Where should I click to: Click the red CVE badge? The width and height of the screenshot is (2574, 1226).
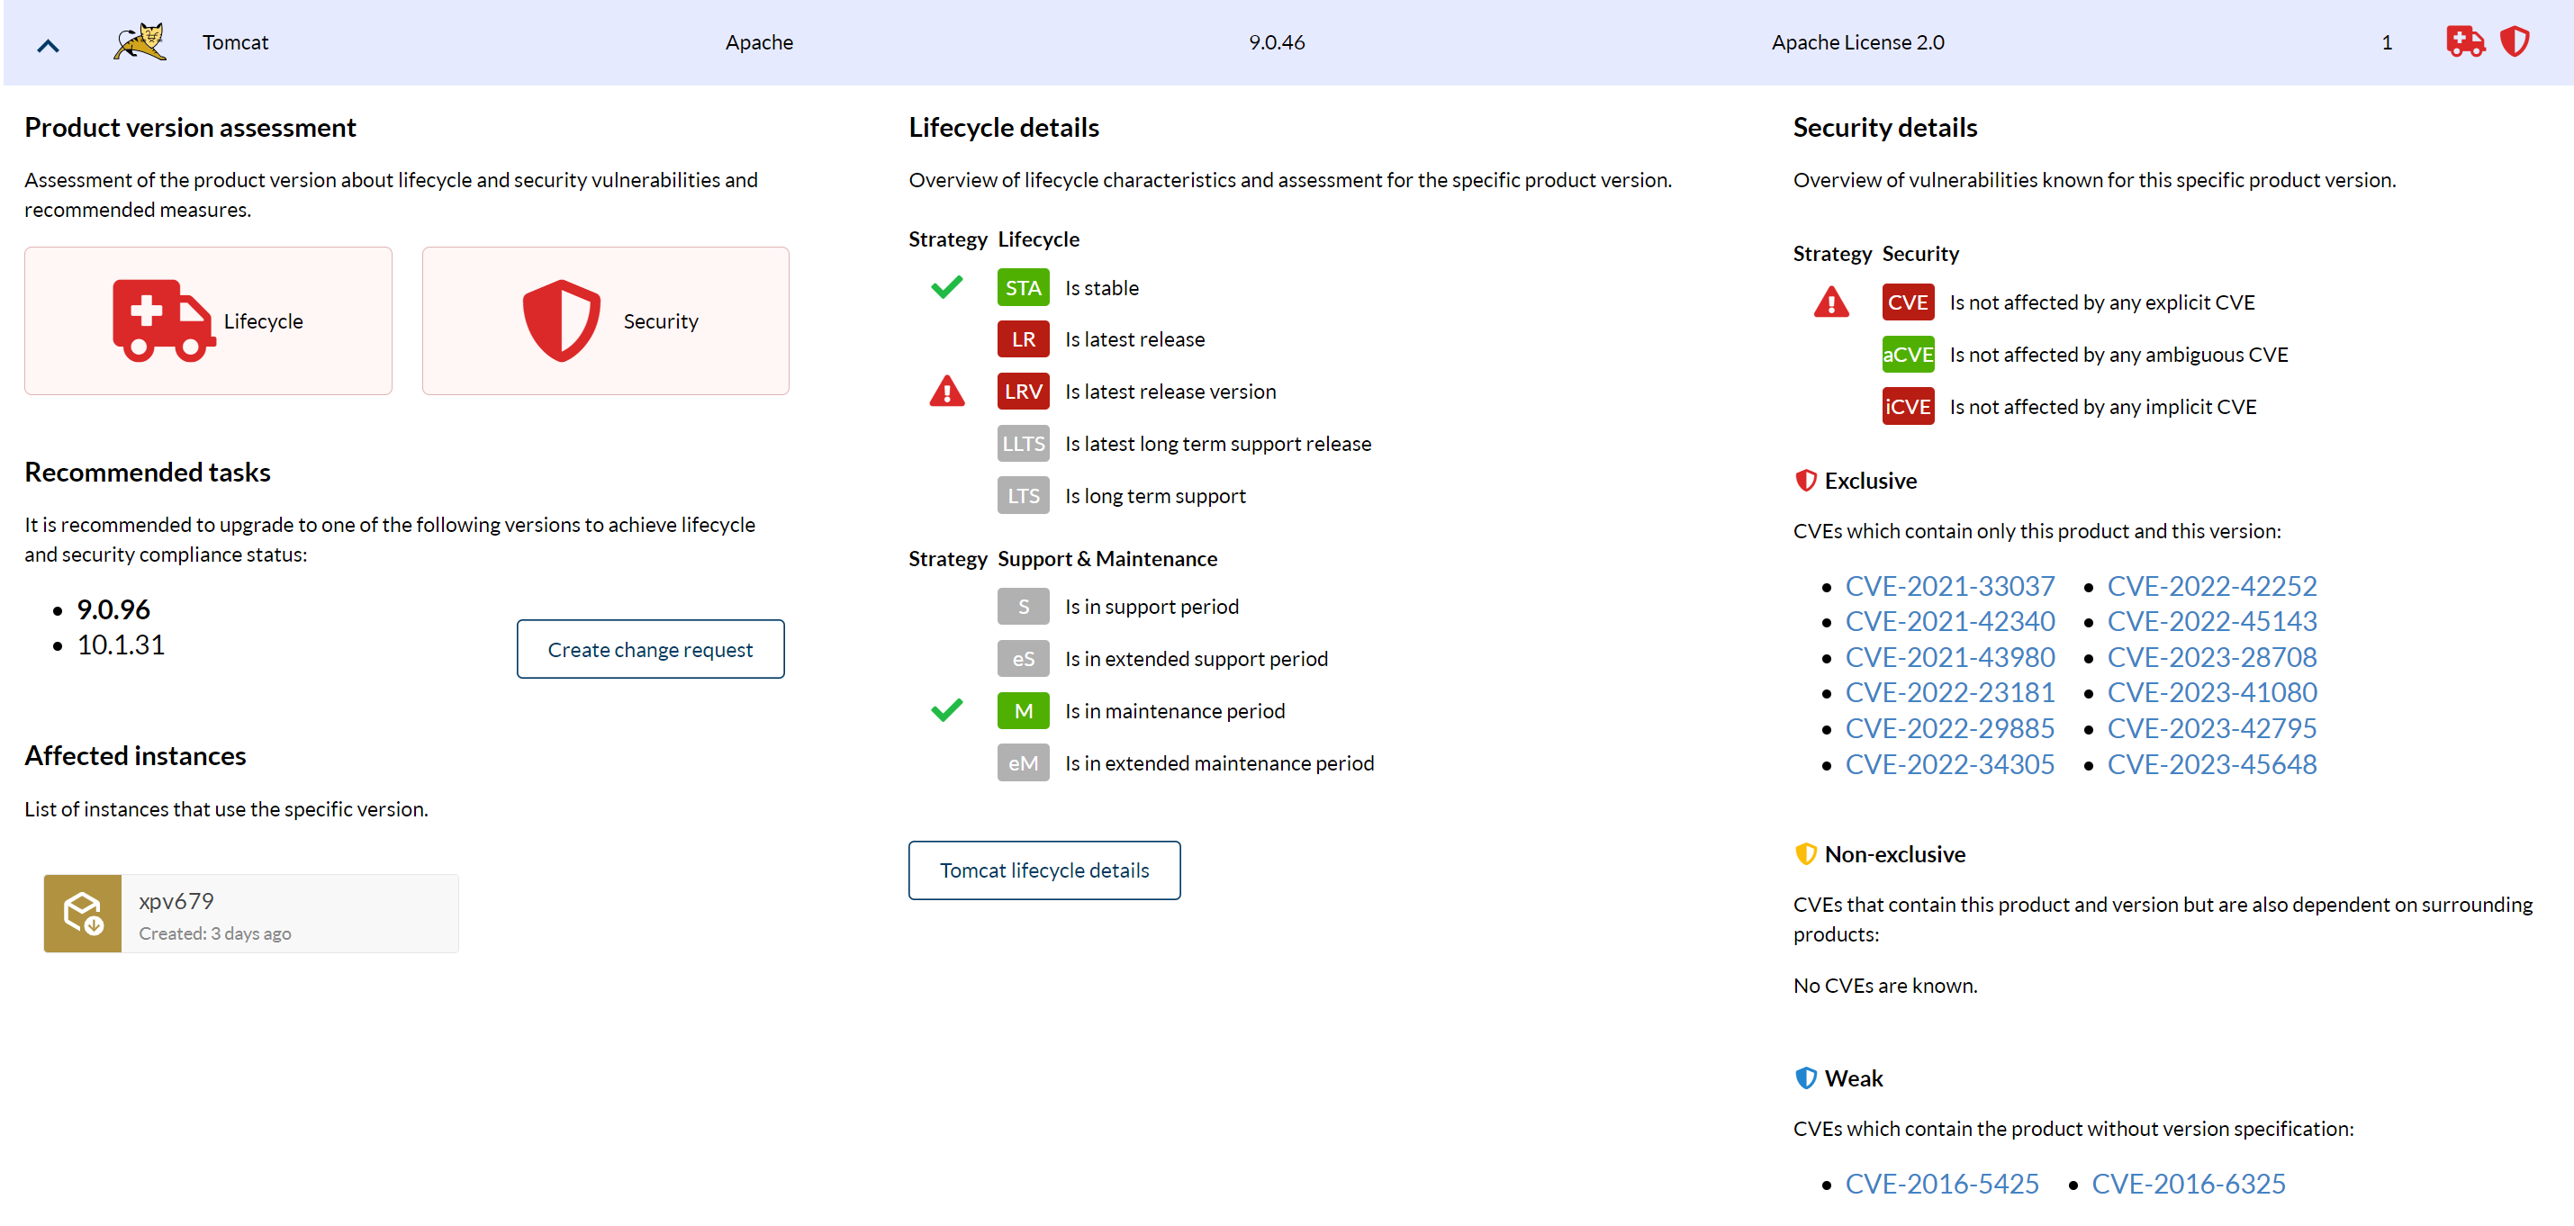click(x=1908, y=302)
